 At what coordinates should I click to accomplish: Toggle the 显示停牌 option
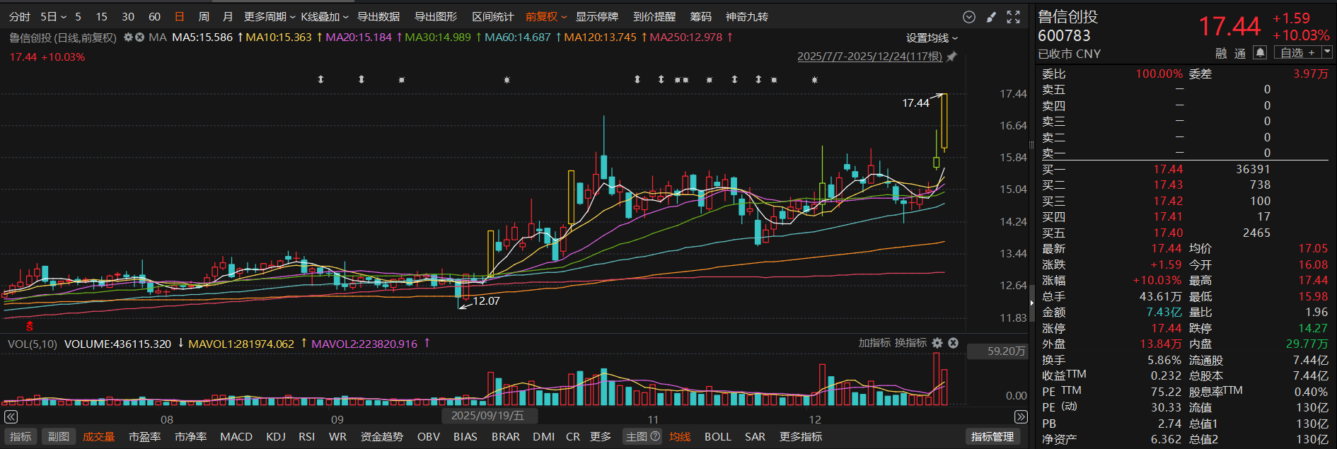pyautogui.click(x=596, y=16)
